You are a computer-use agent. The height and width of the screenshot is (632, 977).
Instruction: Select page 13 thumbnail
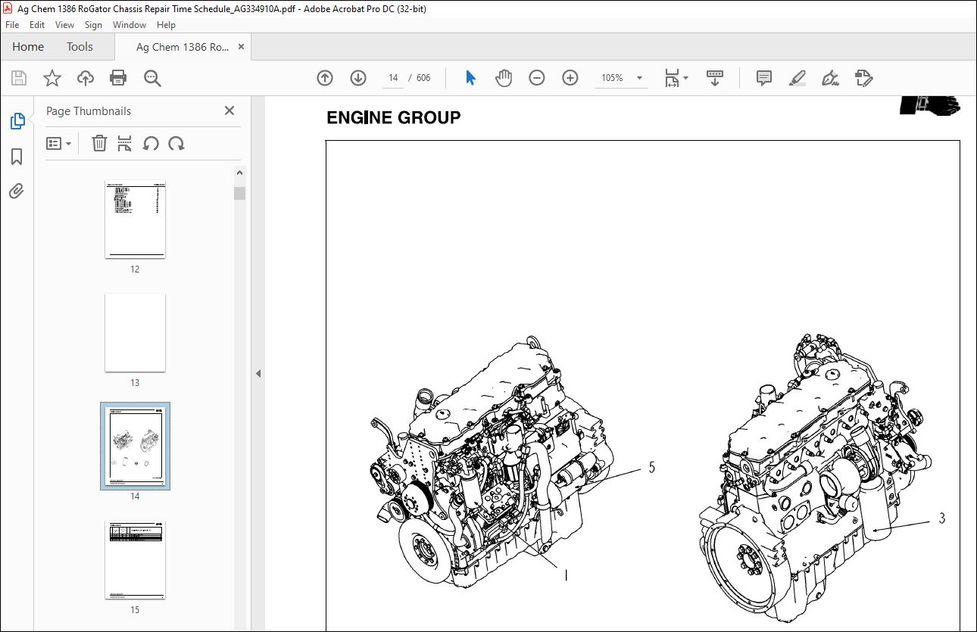click(x=135, y=333)
